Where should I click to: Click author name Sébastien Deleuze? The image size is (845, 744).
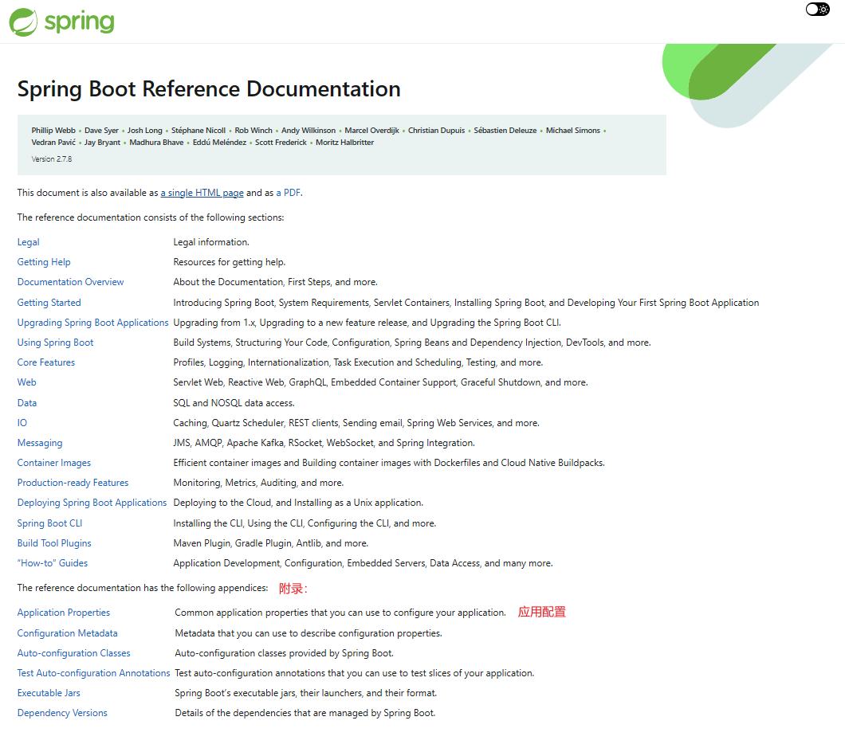point(505,131)
